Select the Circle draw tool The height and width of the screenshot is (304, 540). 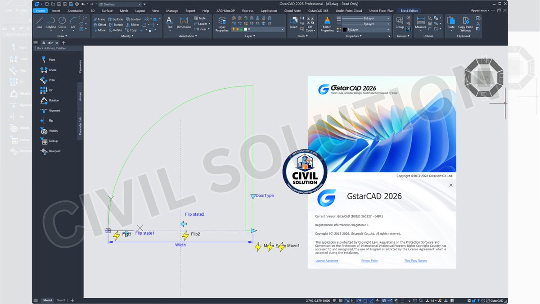62,22
